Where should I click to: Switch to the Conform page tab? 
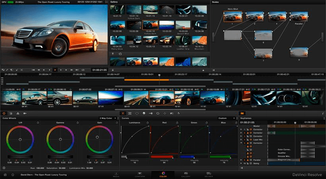[x=140, y=175]
